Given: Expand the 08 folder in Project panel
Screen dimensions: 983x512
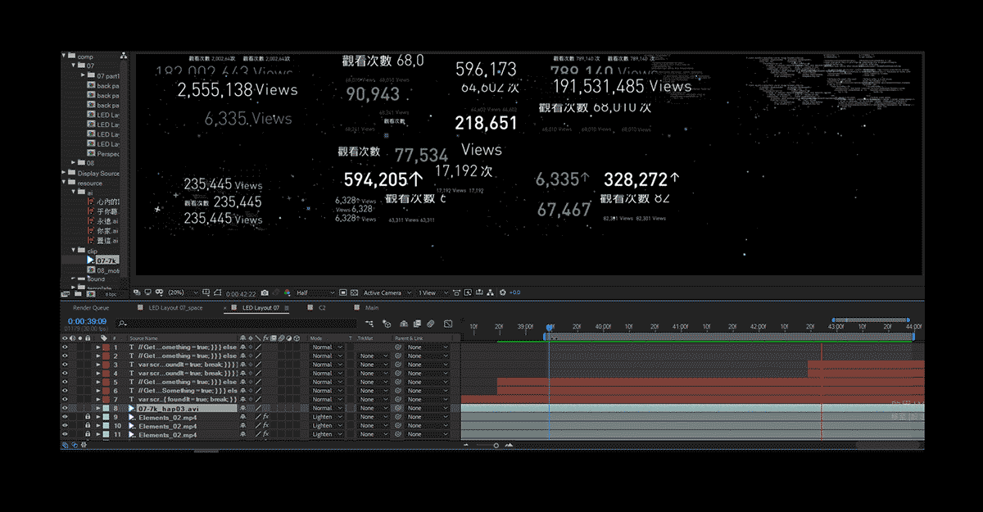Looking at the screenshot, I should pos(72,163).
